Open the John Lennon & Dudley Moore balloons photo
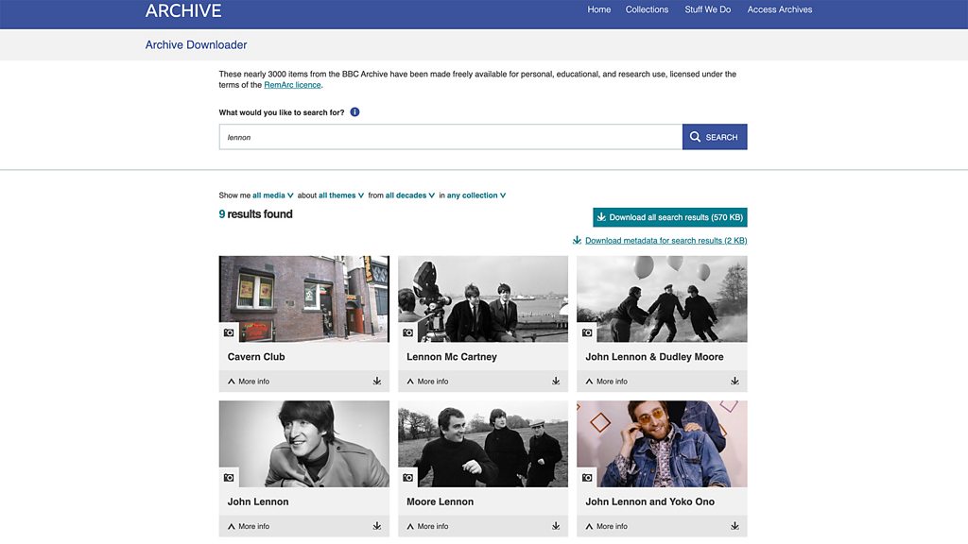 tap(663, 299)
